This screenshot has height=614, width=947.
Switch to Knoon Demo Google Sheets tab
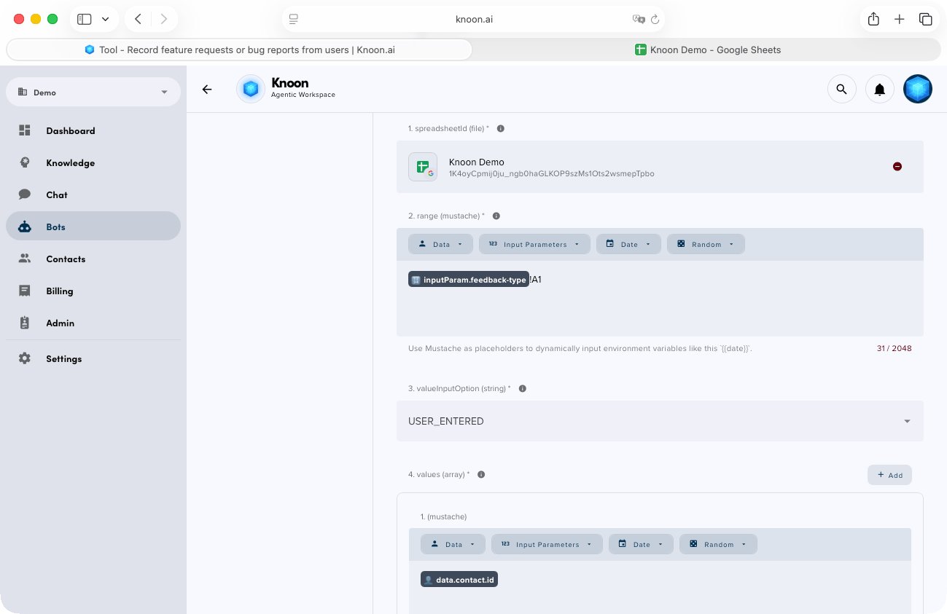point(706,50)
